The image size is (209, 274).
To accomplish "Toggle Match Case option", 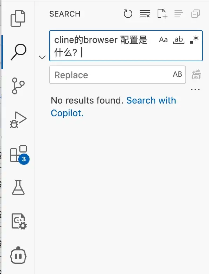I will click(163, 40).
